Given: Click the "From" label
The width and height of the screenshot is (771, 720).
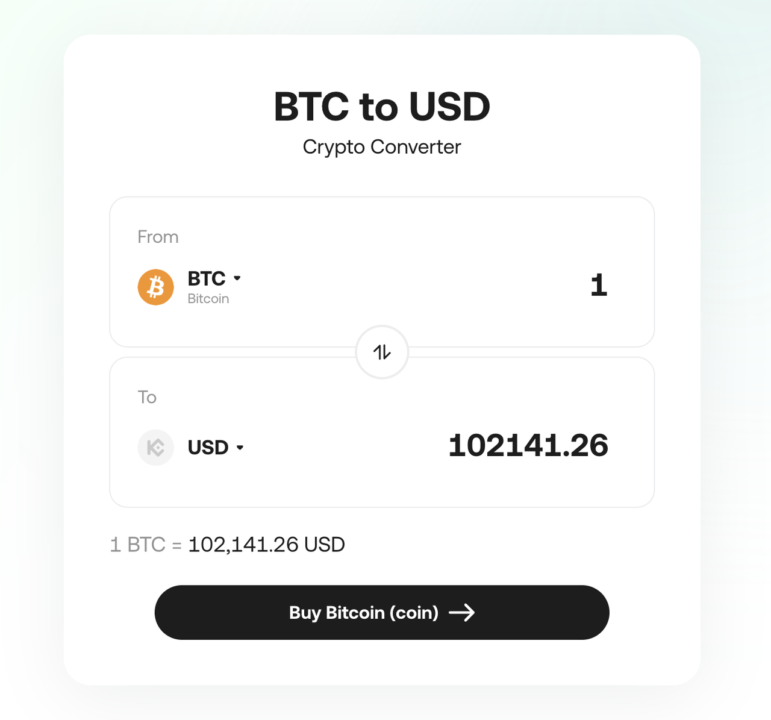Looking at the screenshot, I should tap(158, 237).
